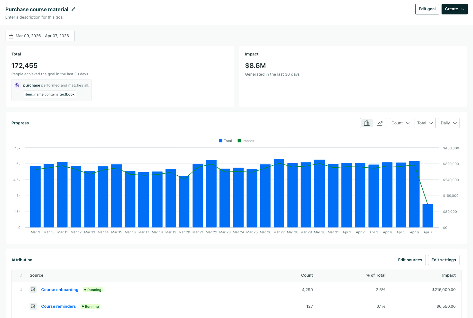This screenshot has width=473, height=318.
Task: Select the bar chart view icon
Action: pos(366,123)
